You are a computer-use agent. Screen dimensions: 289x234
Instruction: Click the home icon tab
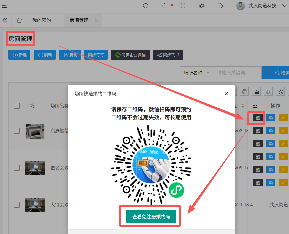(19, 20)
